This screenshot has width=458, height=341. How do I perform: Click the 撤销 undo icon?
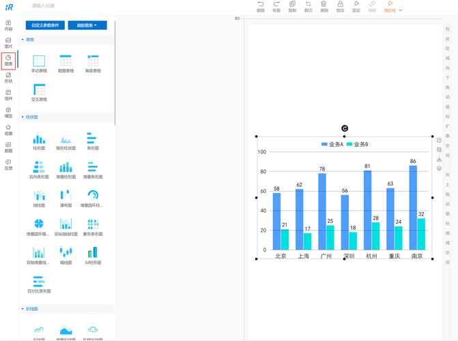261,6
